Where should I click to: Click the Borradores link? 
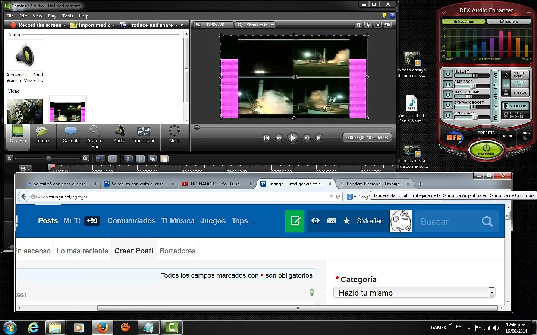pyautogui.click(x=178, y=251)
